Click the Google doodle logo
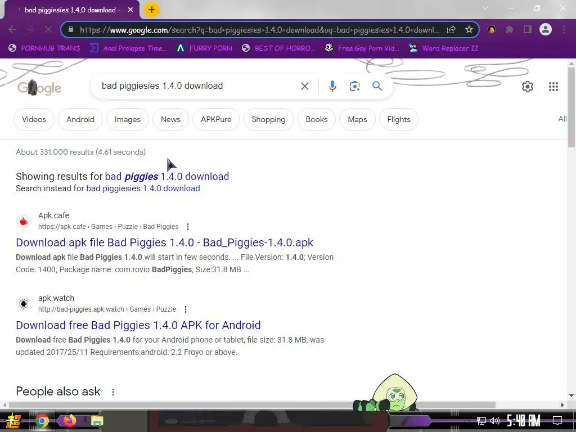Image resolution: width=576 pixels, height=432 pixels. click(x=39, y=87)
